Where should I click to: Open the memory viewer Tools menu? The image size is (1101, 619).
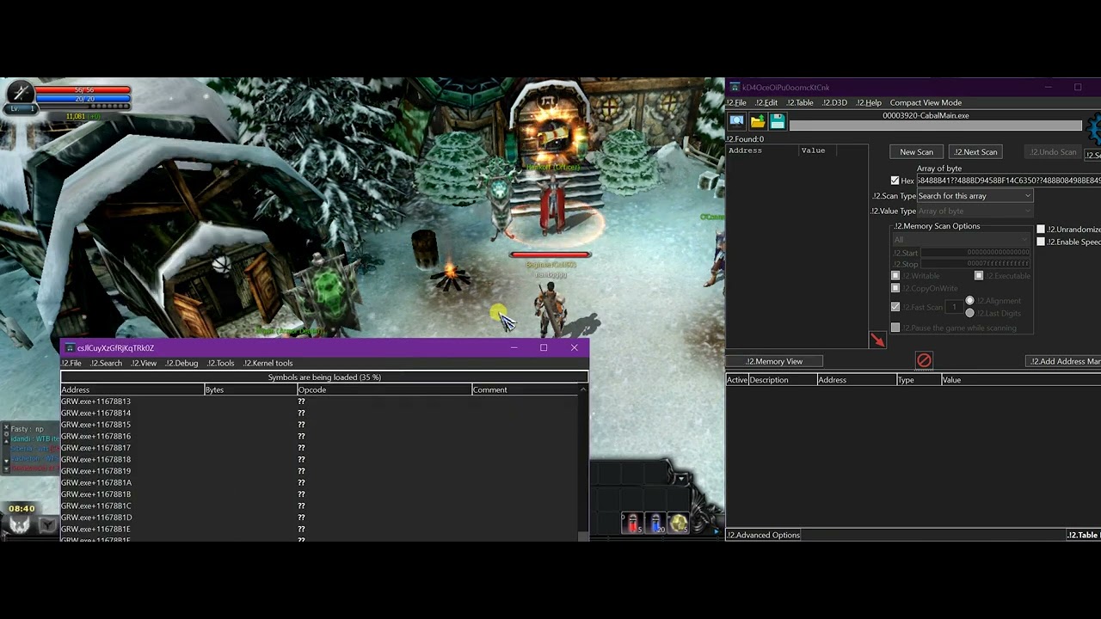click(x=221, y=363)
